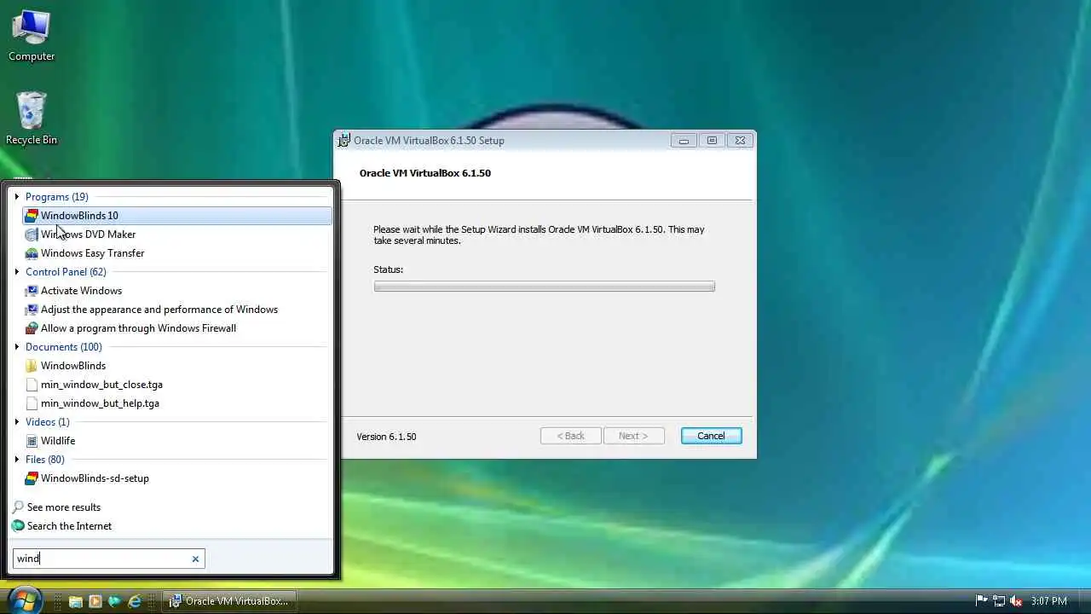Click the Control Panel (62) header label

click(66, 272)
